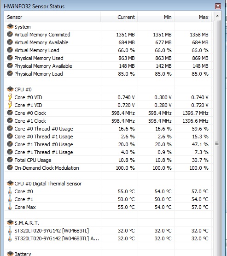Click the System group chip icon
This screenshot has height=256, width=227.
click(10, 26)
